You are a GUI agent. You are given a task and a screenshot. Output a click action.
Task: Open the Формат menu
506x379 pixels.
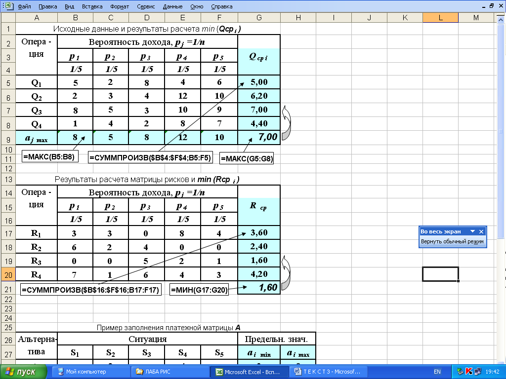click(120, 6)
